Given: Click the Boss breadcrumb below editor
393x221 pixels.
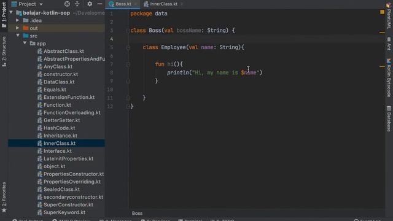Looking at the screenshot, I should 137,213.
